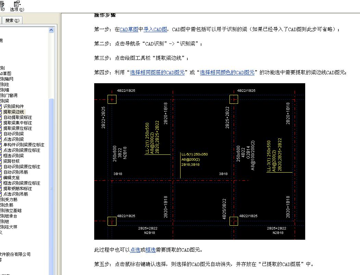This screenshot has width=360, height=275.
Task: Select 自动识别梁 topic
Action: [14, 134]
